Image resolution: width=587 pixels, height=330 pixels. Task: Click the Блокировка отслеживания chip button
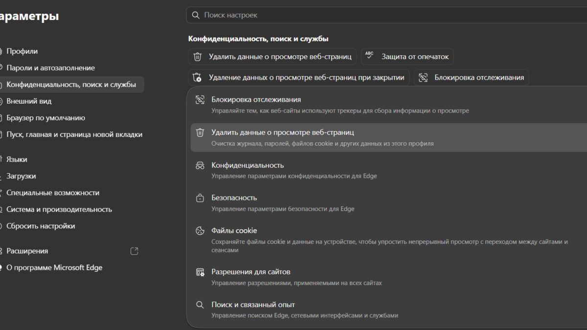pyautogui.click(x=472, y=77)
